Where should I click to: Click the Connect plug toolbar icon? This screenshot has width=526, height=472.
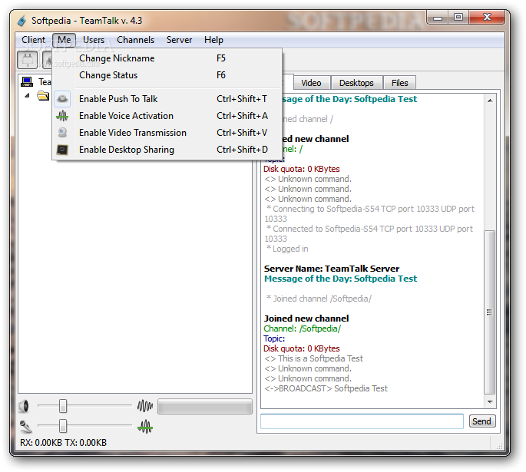coord(27,61)
